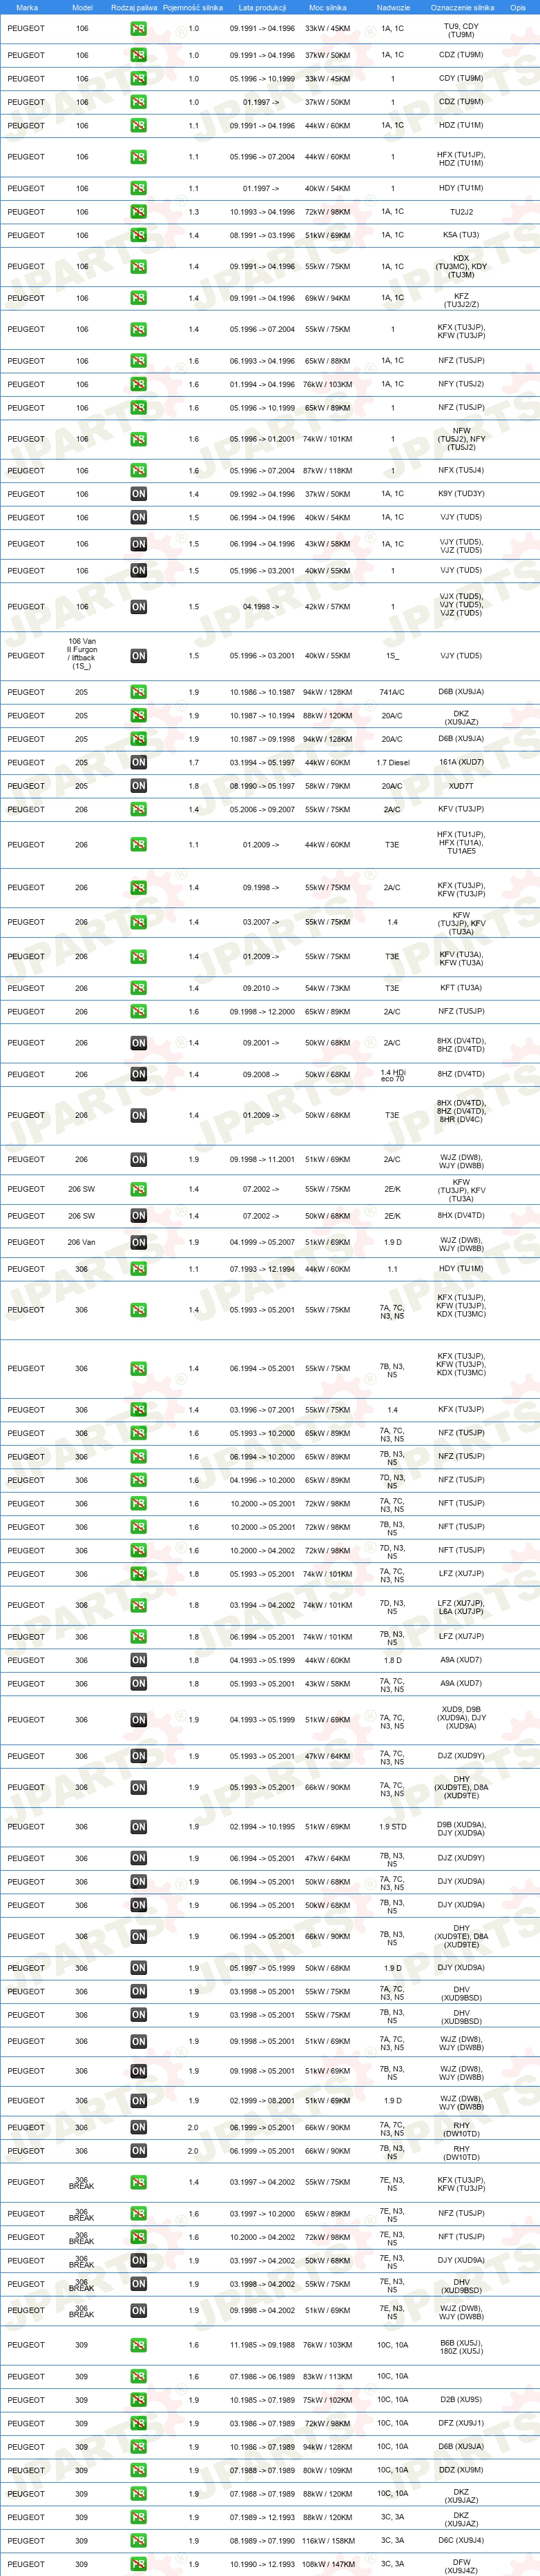Click the 1.9 STD body cell
This screenshot has height=2576, width=540.
pyautogui.click(x=393, y=1827)
